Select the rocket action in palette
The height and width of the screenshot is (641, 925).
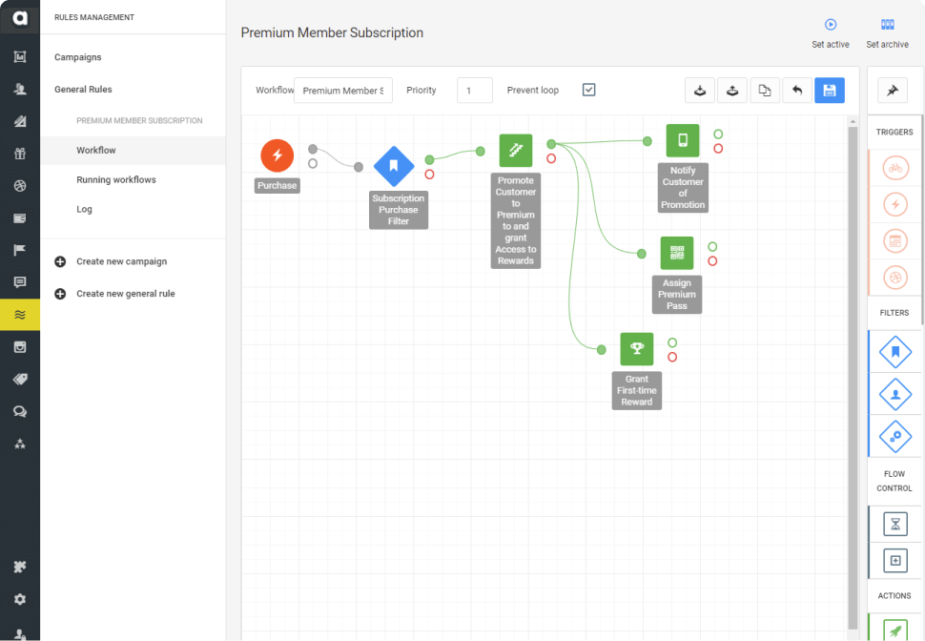pos(895,630)
